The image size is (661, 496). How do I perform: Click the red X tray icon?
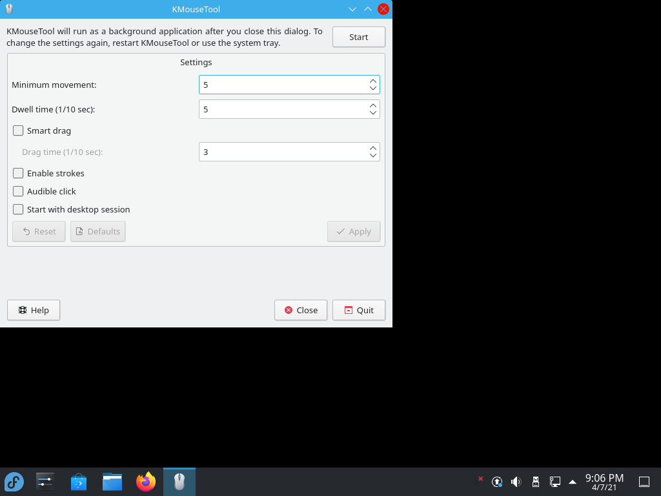click(x=480, y=479)
